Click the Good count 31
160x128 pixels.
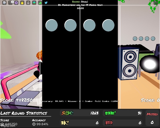(x=140, y=113)
